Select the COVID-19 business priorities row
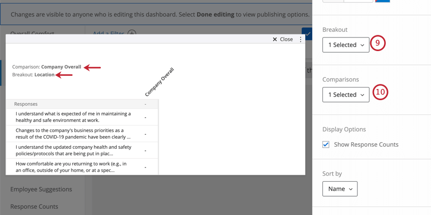The image size is (431, 215). coord(82,134)
